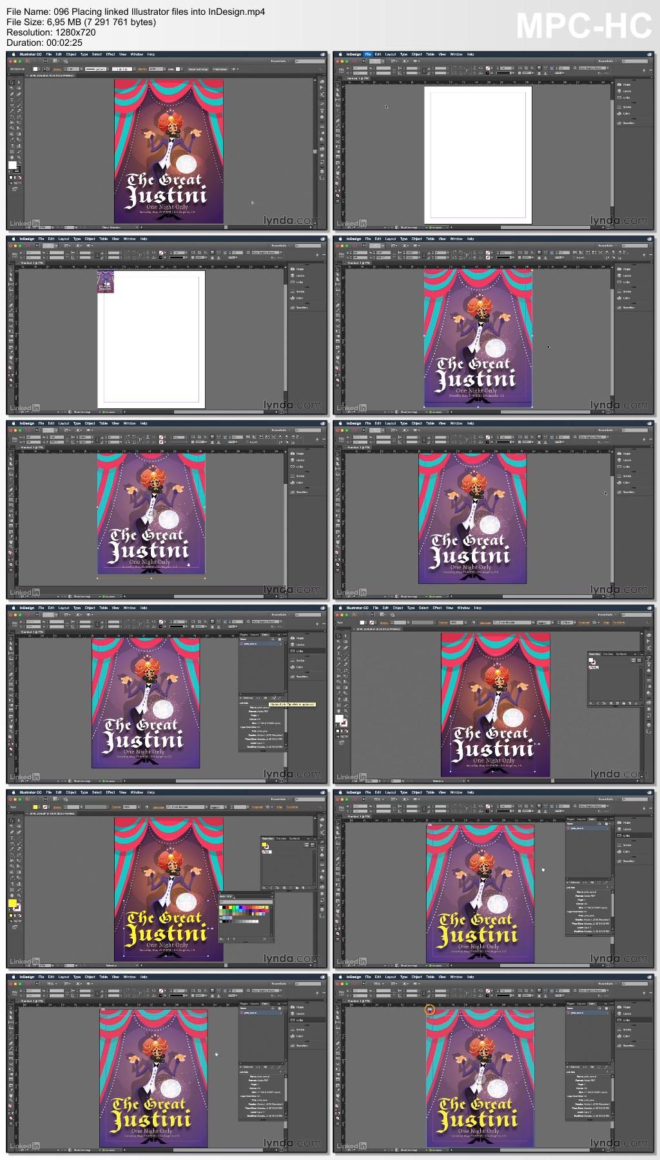Pick red swatch in yellow-title frame's swatch library
This screenshot has width=660, height=1160.
[227, 907]
